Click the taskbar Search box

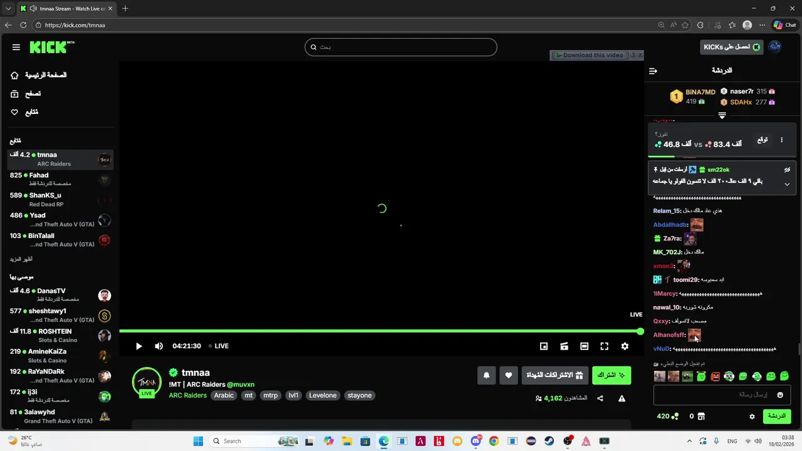pos(253,441)
